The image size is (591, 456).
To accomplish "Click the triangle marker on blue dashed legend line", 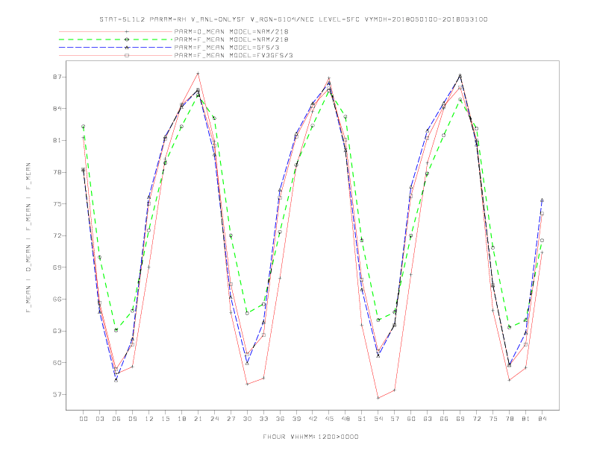I will click(127, 48).
